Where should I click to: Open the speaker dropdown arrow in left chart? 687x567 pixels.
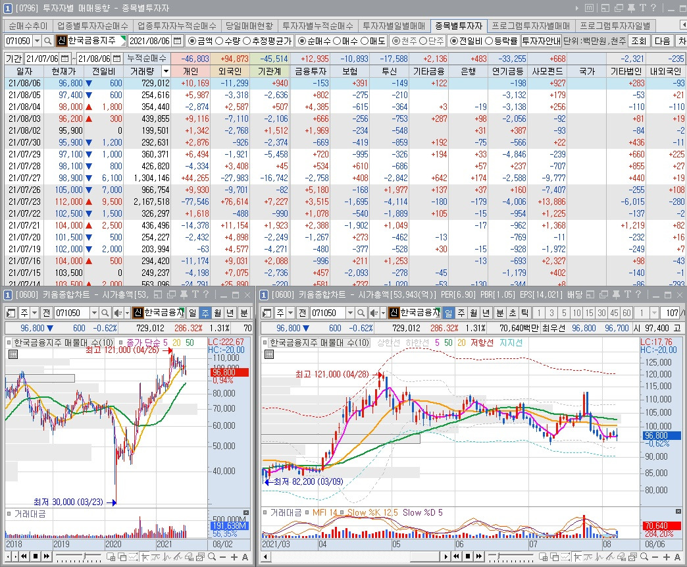coord(128,313)
